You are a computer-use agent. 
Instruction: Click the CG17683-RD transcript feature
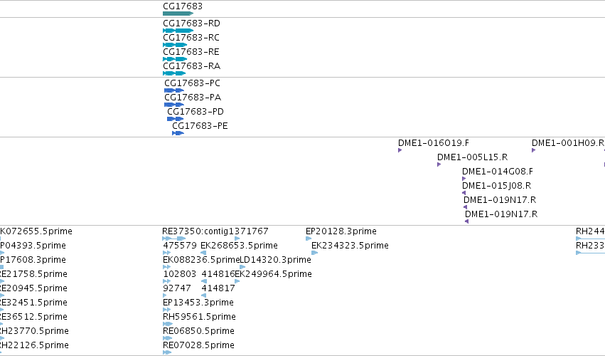pyautogui.click(x=178, y=31)
